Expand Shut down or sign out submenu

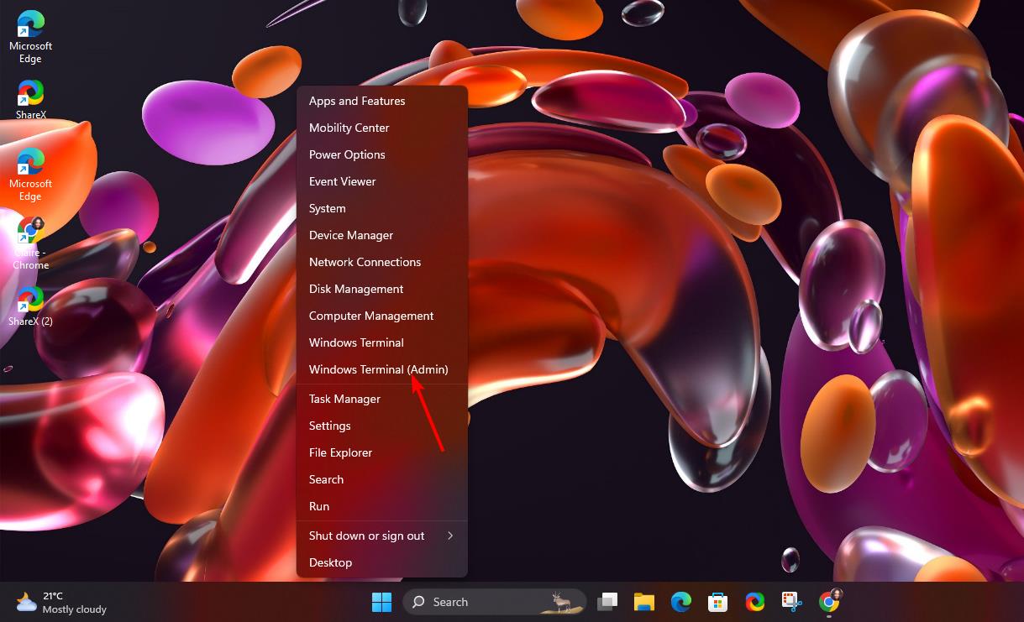pos(382,536)
